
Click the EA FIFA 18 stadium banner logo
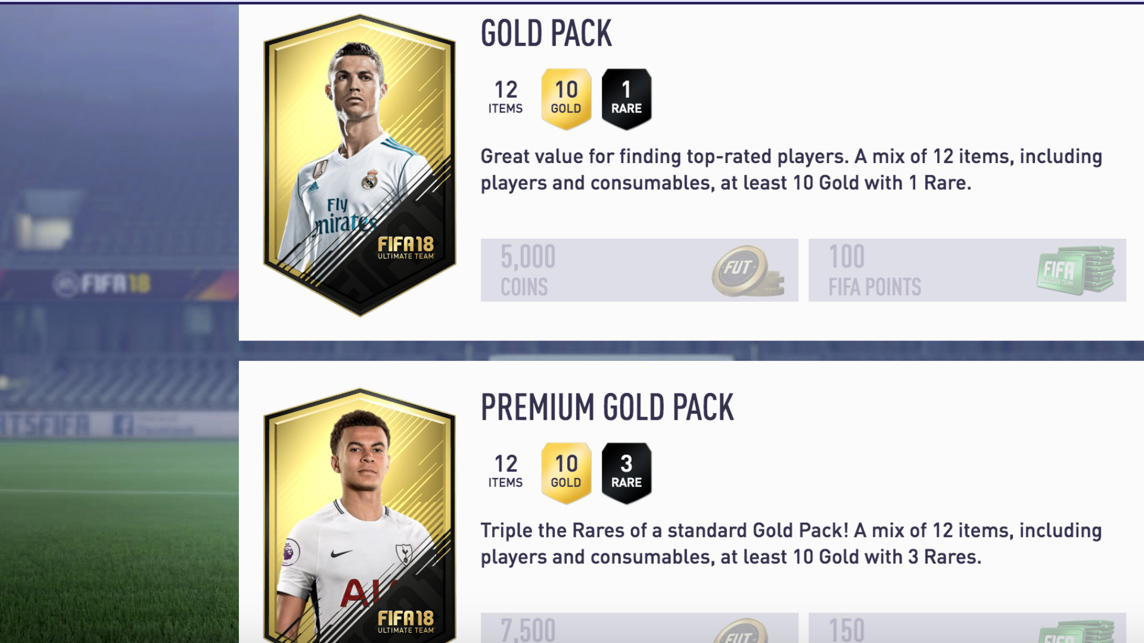(x=102, y=284)
